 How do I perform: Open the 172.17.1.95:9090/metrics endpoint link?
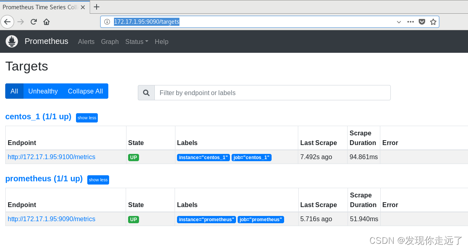51,219
